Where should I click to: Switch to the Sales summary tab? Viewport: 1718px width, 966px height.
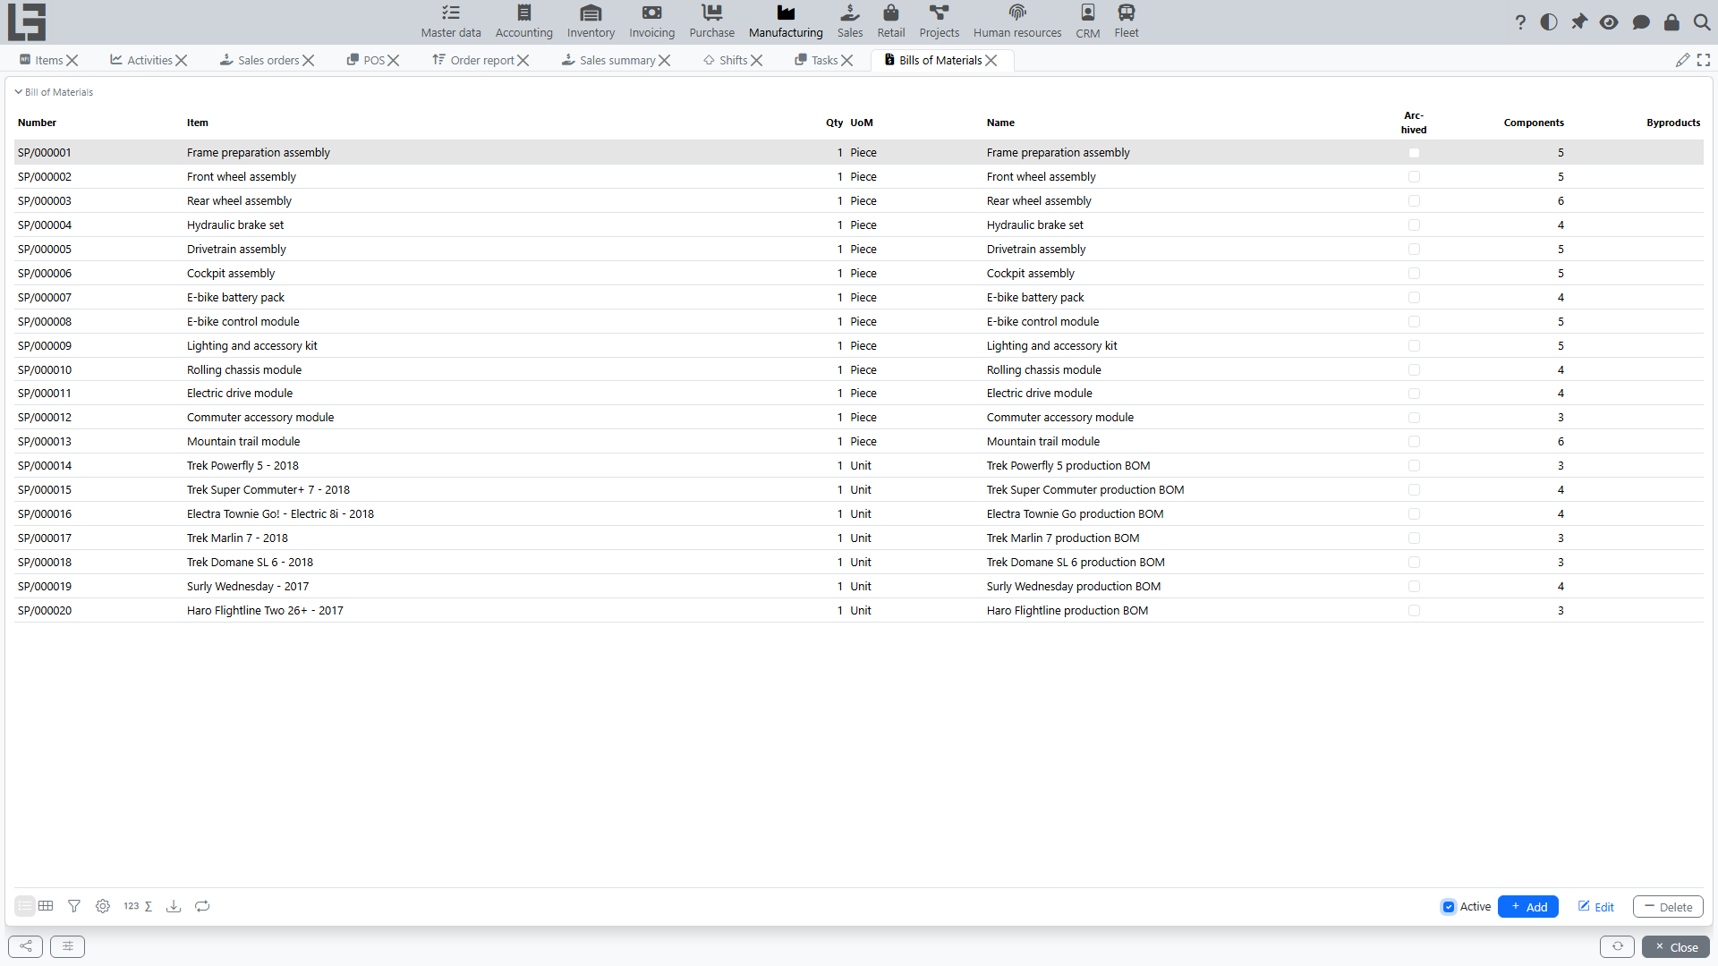coord(609,60)
